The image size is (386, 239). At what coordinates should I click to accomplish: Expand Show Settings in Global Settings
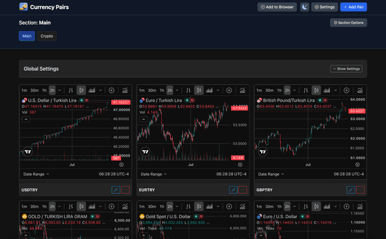click(x=346, y=69)
